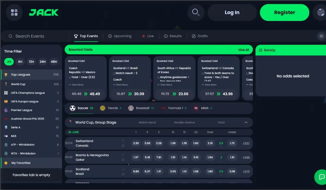Favorite the Bosnia & Herzegovina vs Qatar match
This screenshot has width=326, height=190.
click(x=123, y=155)
